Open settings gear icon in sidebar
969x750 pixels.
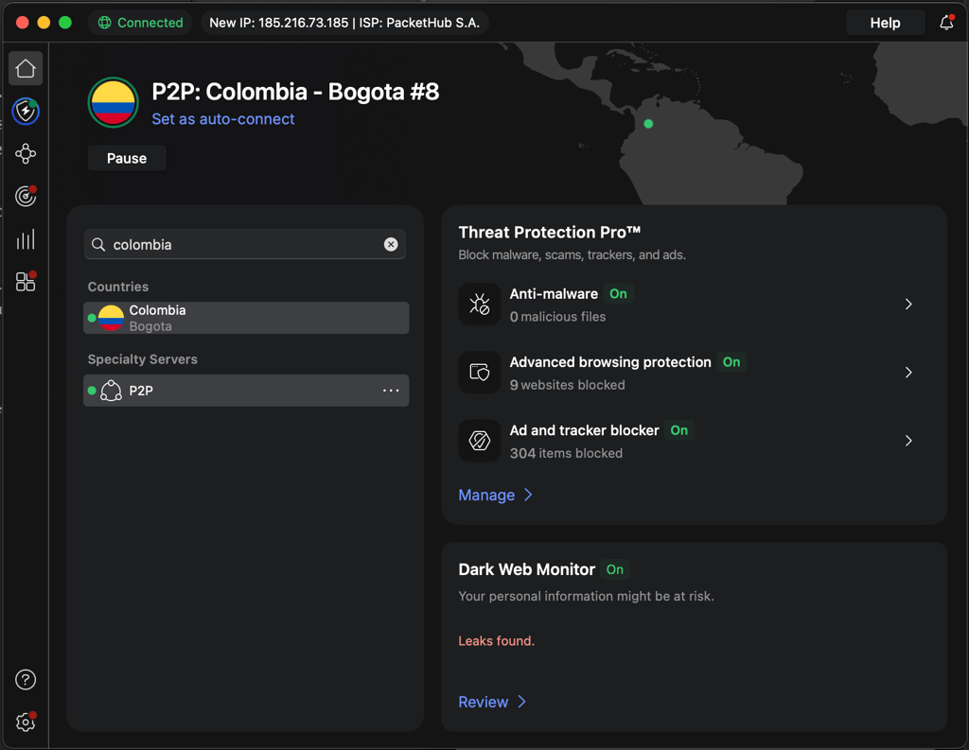tap(26, 723)
